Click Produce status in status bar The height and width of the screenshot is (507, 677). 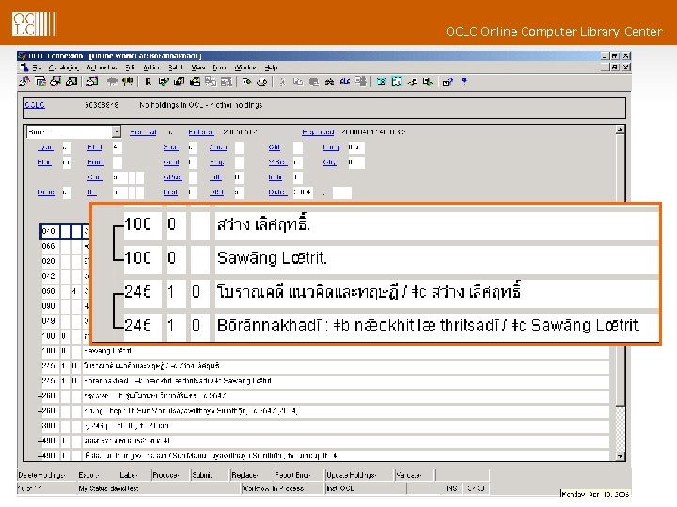(x=165, y=475)
